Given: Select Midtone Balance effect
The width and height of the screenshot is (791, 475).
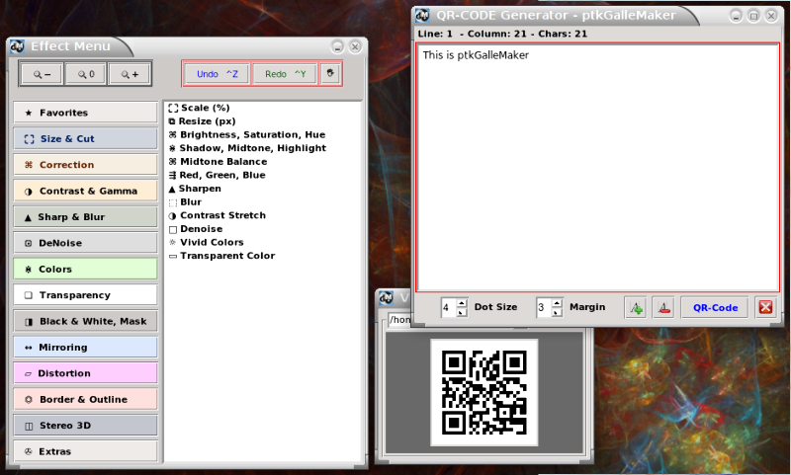Looking at the screenshot, I should pyautogui.click(x=218, y=162).
